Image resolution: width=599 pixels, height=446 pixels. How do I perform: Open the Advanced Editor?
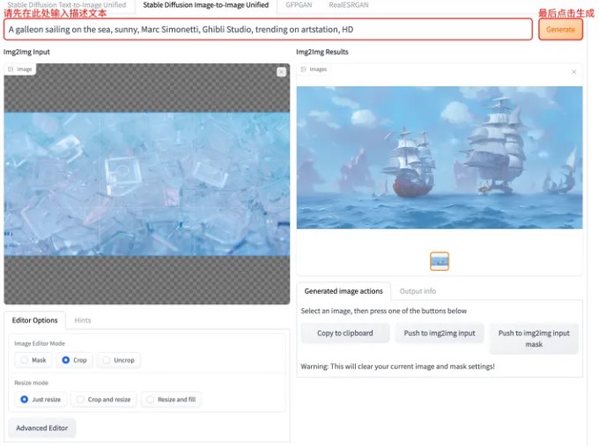pos(42,428)
